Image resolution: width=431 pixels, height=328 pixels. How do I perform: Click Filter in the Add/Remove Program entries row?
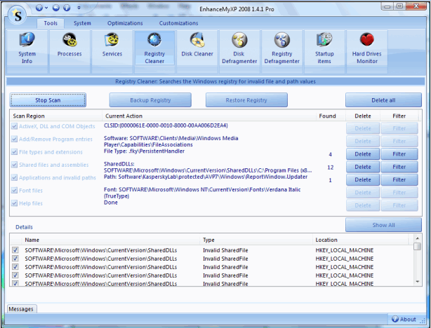(399, 141)
